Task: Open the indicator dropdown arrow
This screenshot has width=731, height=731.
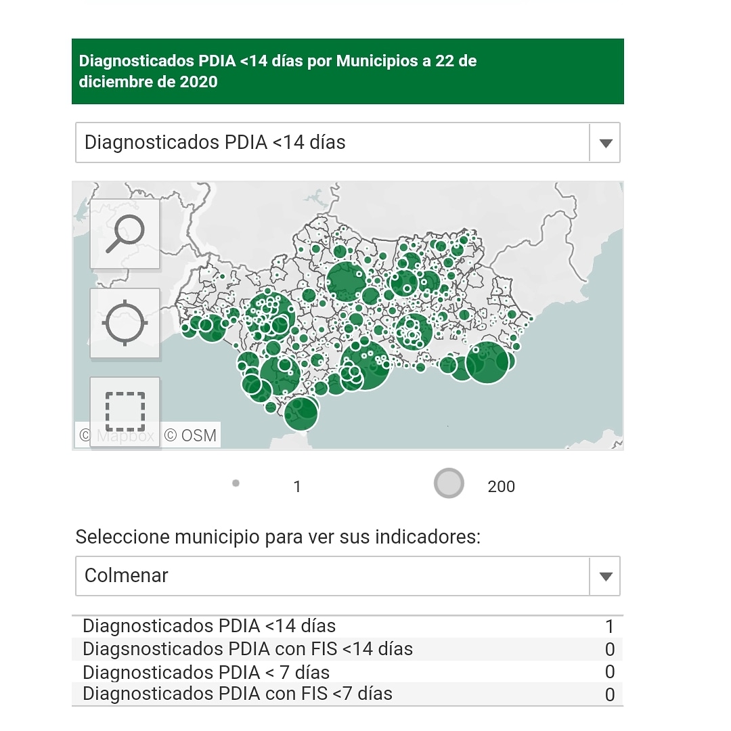Action: click(x=605, y=143)
